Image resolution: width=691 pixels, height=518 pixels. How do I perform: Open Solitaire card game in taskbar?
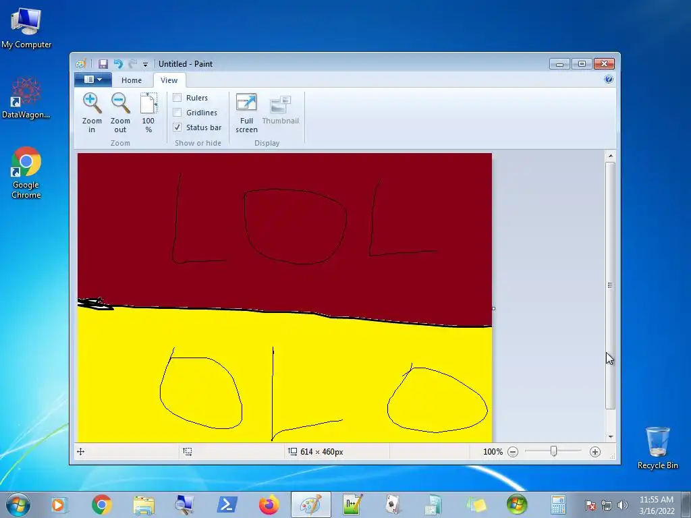pos(392,505)
